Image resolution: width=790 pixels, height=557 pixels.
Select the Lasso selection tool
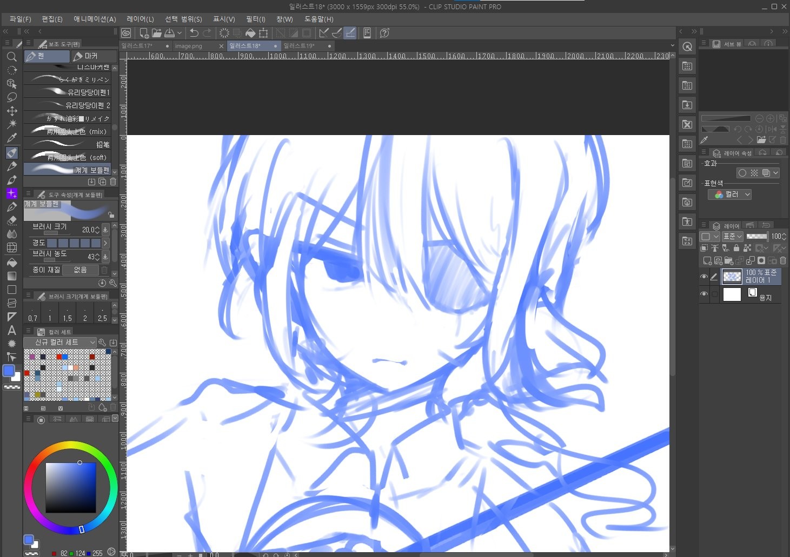11,97
